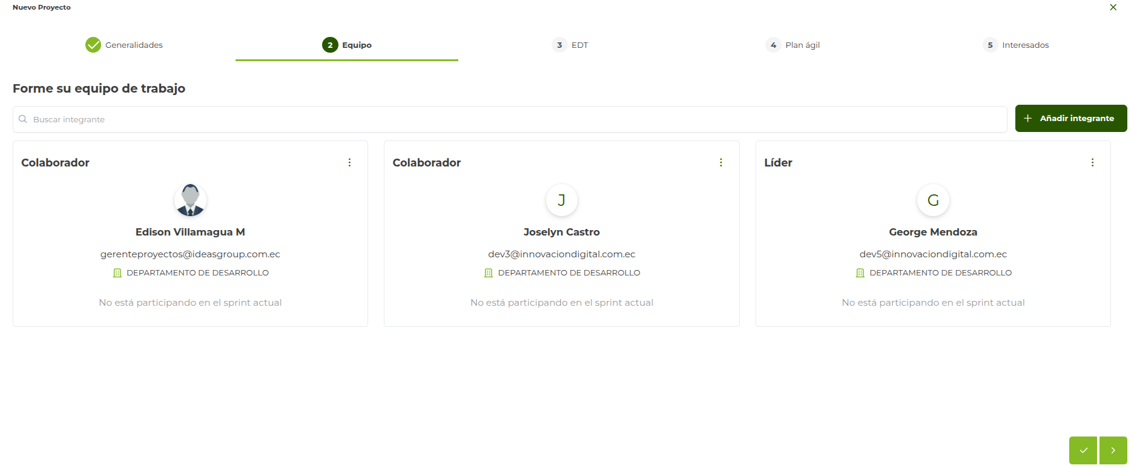Open options menu for Edison Villamagua card
The width and height of the screenshot is (1134, 468).
point(349,162)
